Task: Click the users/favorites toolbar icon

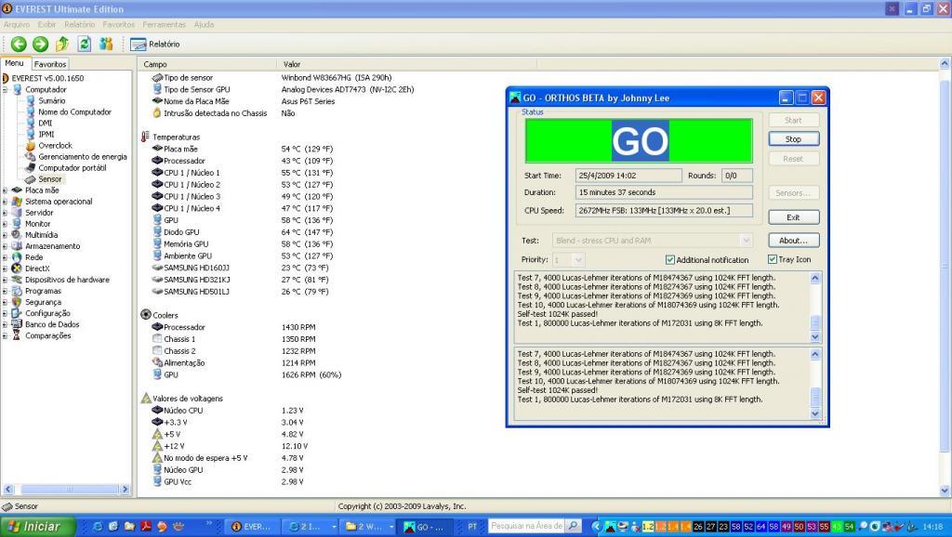Action: tap(106, 44)
